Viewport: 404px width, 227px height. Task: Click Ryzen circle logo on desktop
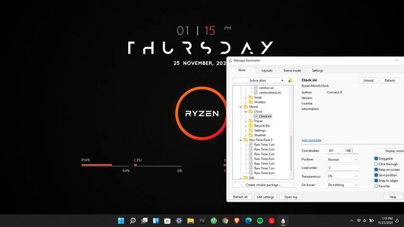click(x=202, y=113)
